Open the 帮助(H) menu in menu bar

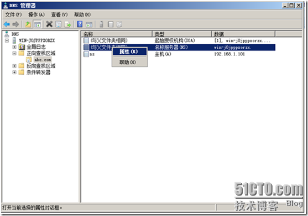pos(82,14)
